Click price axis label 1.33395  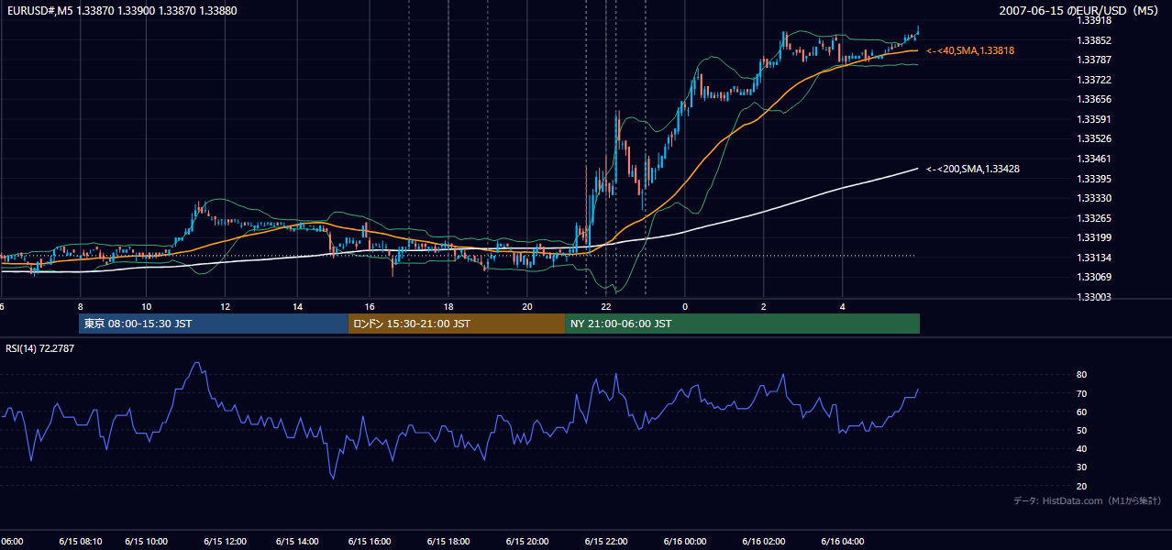[1093, 179]
